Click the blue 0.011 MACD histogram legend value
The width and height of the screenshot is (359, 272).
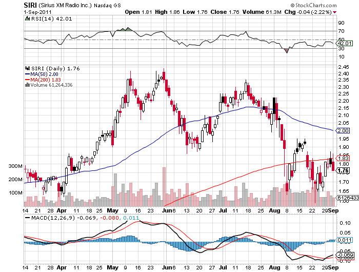click(131, 218)
